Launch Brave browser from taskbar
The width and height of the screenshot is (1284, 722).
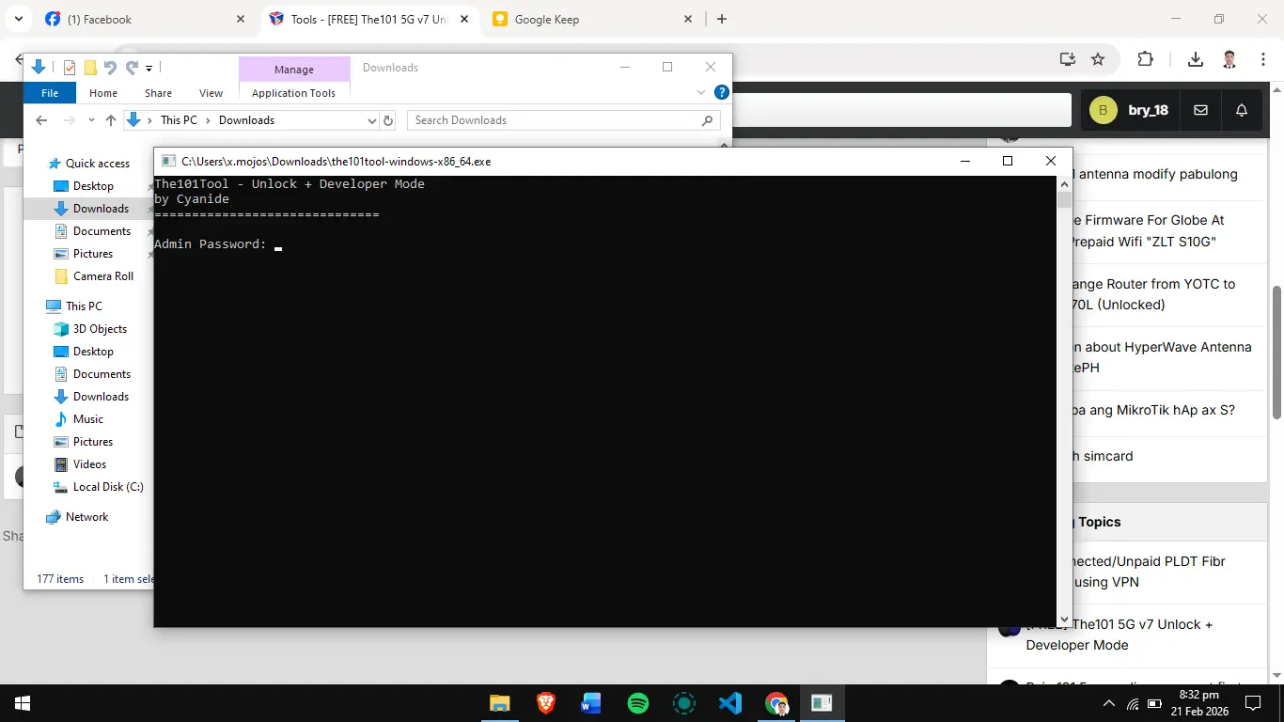545,703
